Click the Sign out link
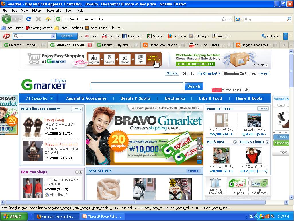This screenshot has width=294, height=221. (172, 73)
